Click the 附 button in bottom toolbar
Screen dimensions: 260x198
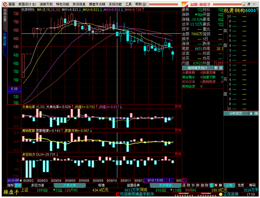[207, 185]
